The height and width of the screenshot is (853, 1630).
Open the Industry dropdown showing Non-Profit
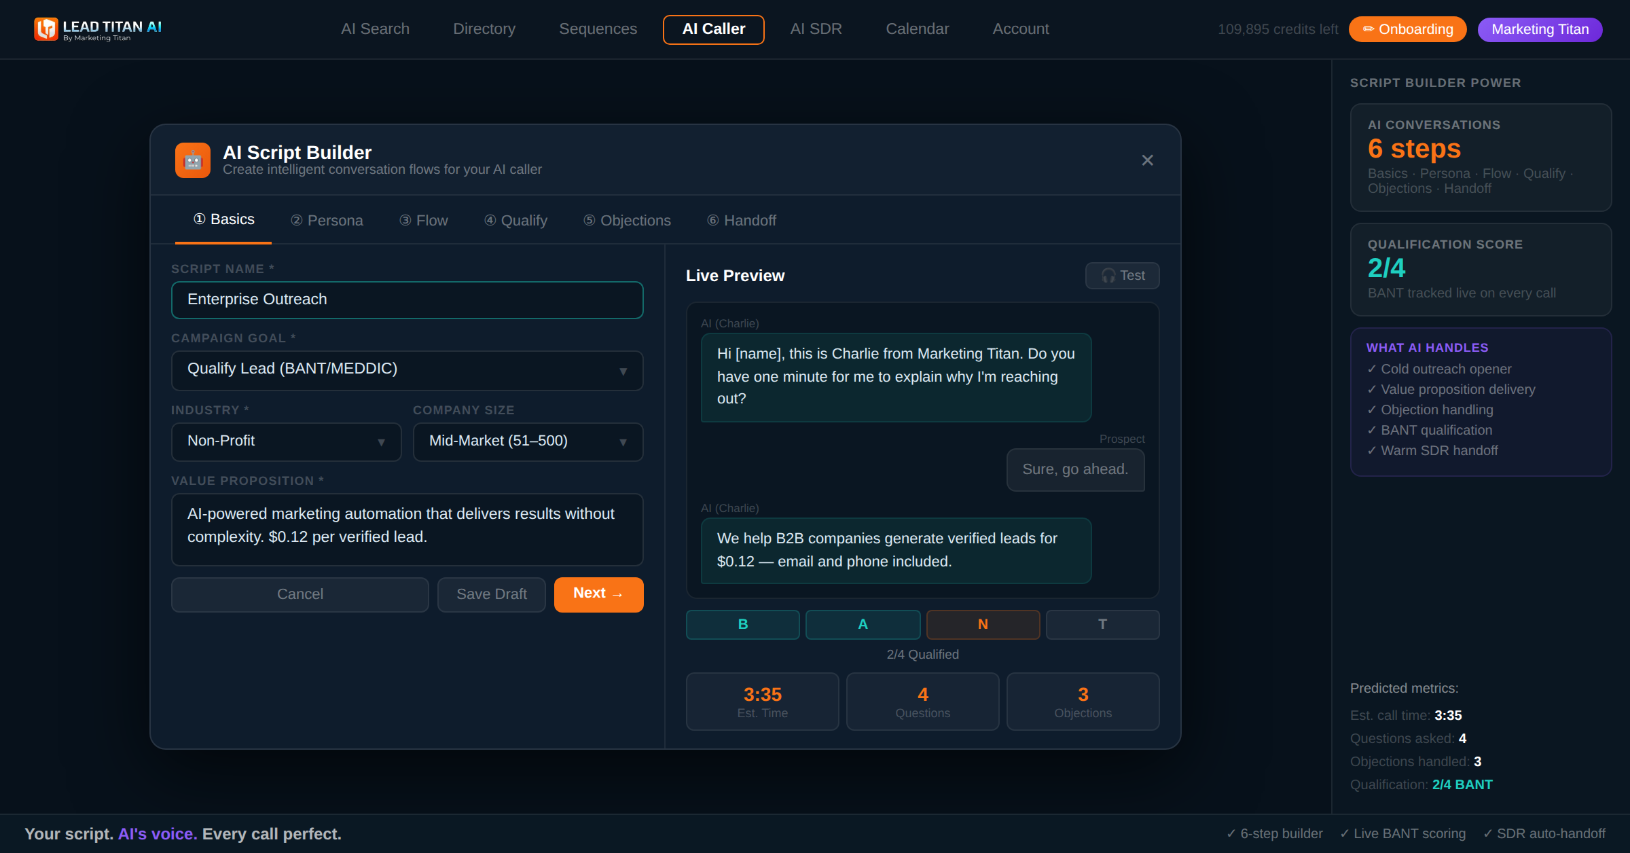(x=287, y=441)
